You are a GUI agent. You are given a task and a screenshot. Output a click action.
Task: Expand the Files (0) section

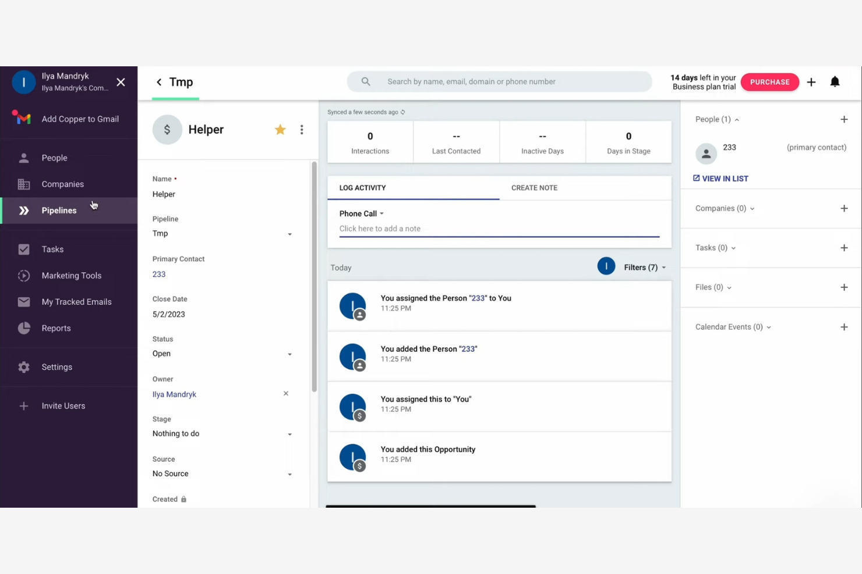[713, 287]
